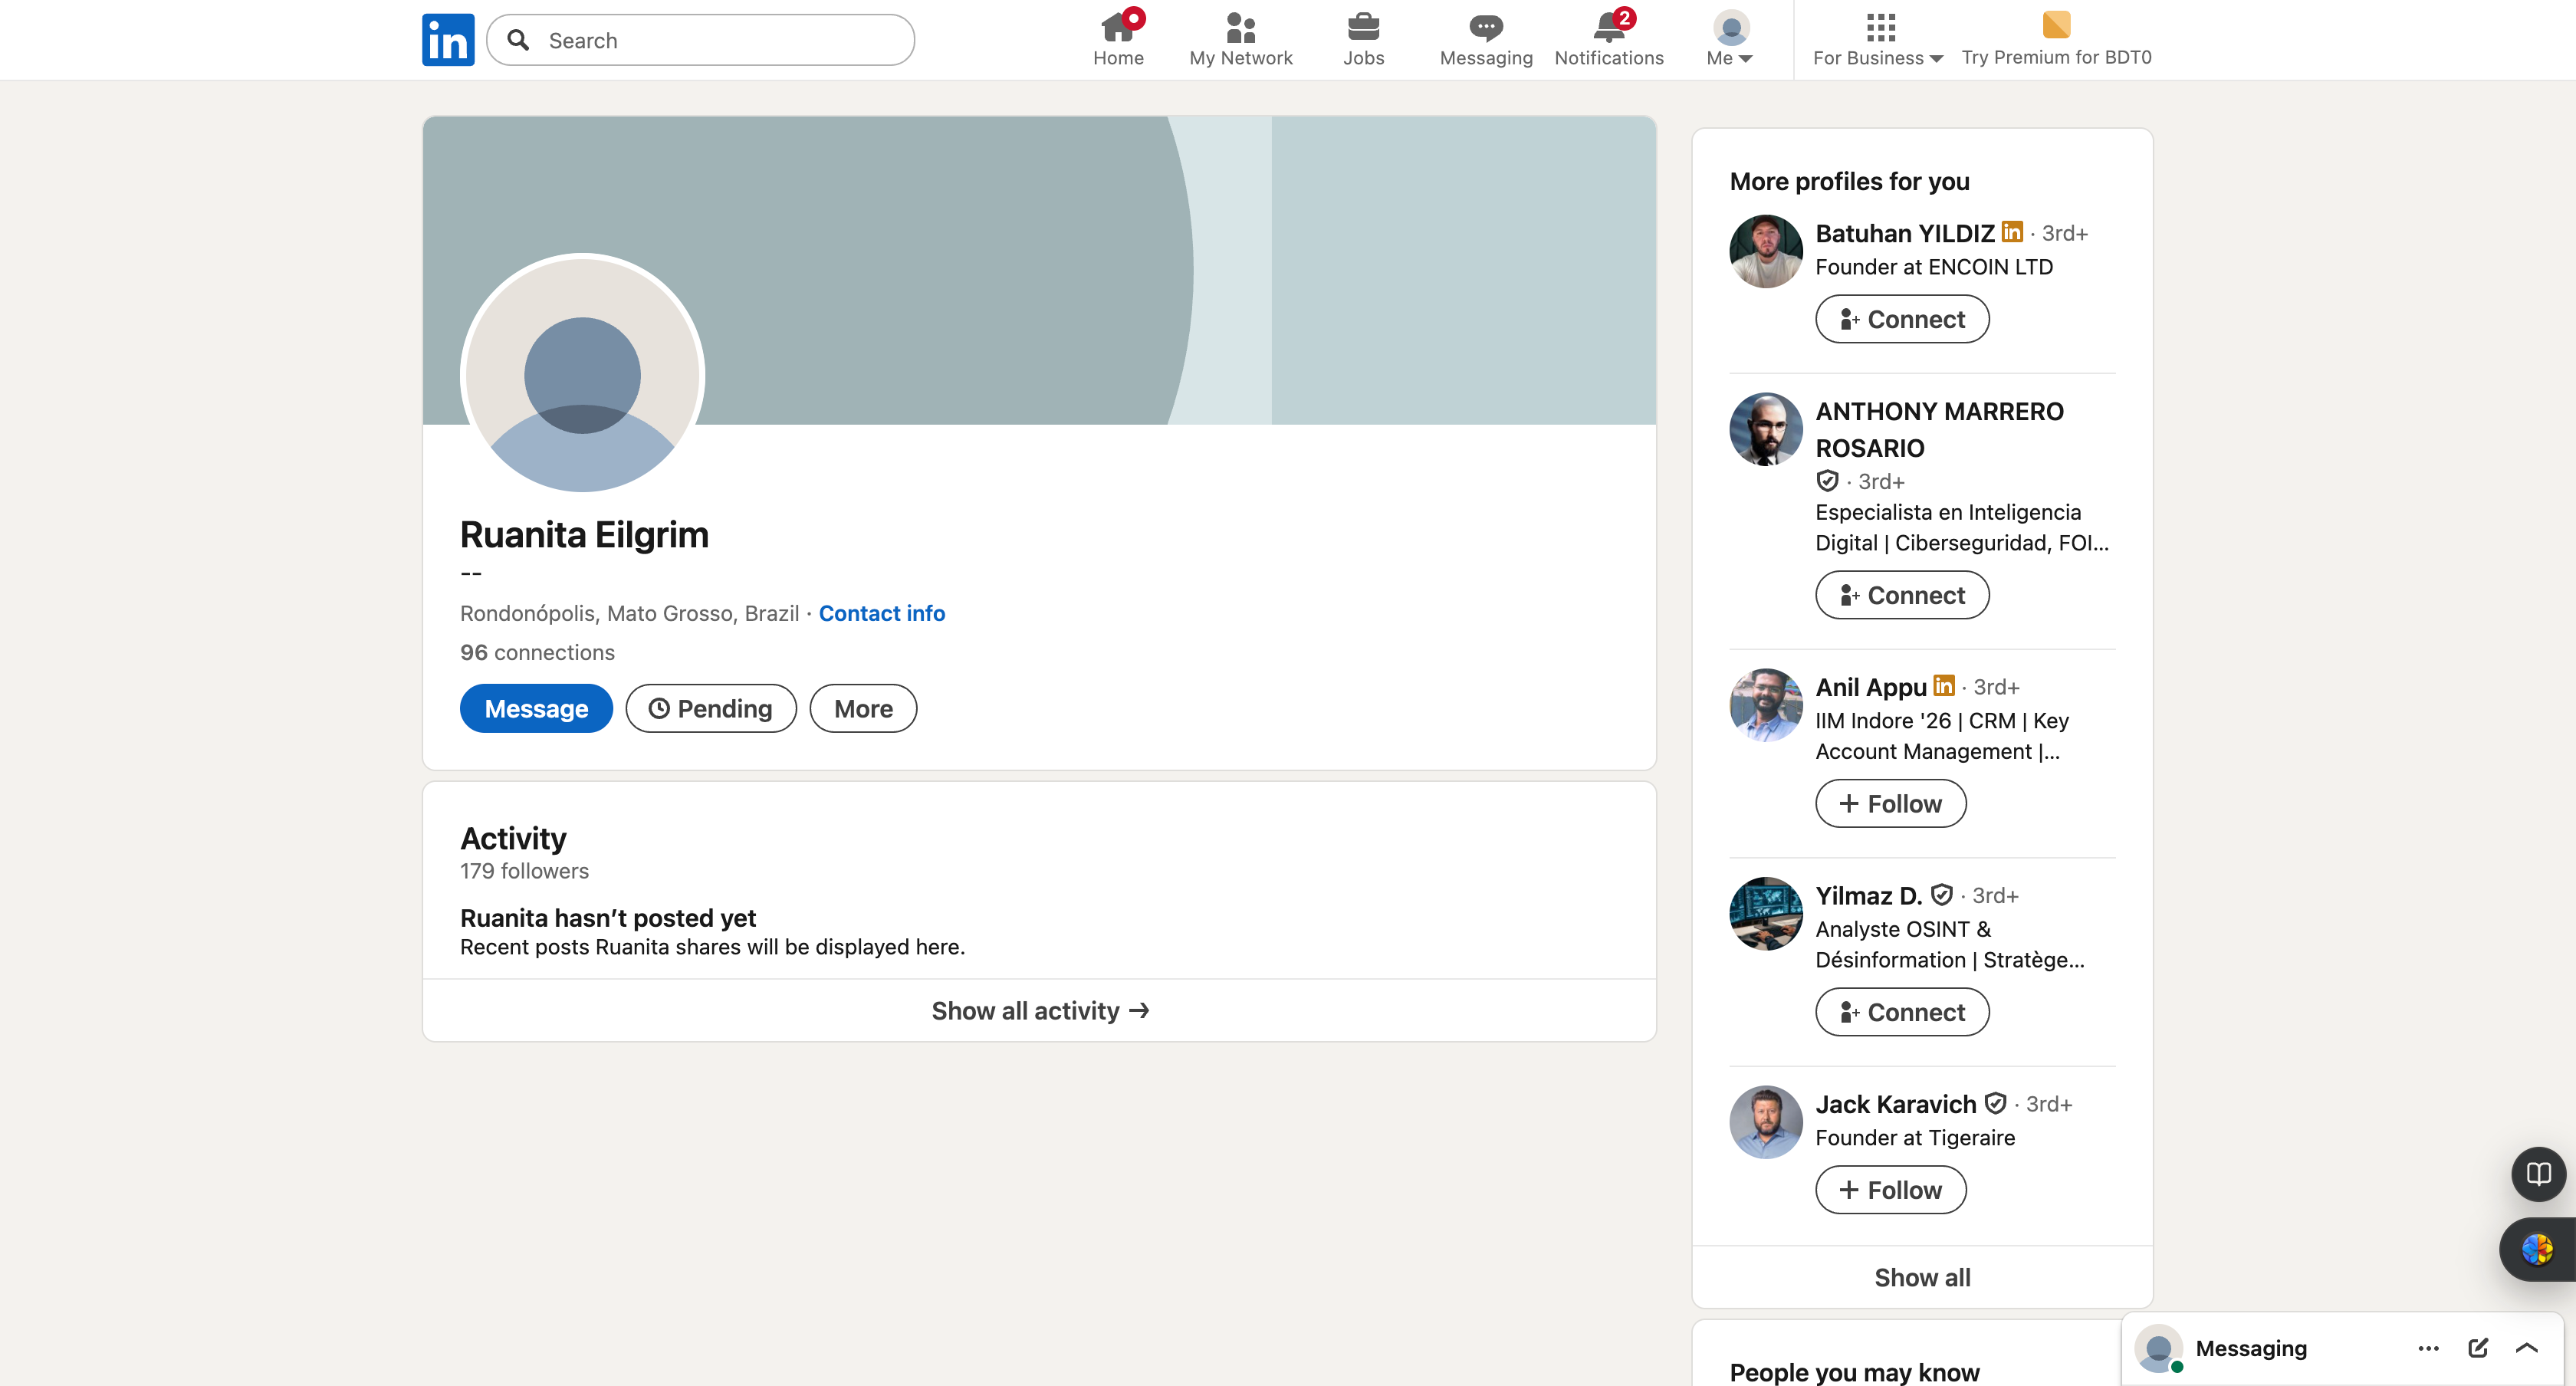Go to the Jobs briefcase icon
Image resolution: width=2576 pixels, height=1386 pixels.
click(x=1363, y=27)
